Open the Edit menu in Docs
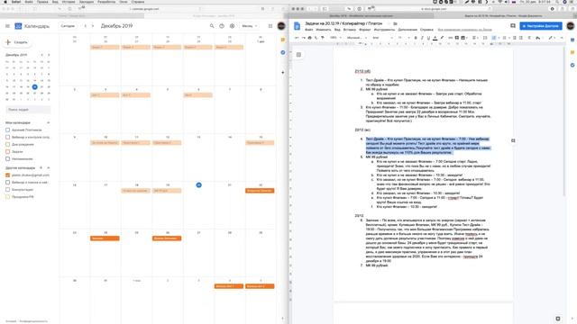 324,30
